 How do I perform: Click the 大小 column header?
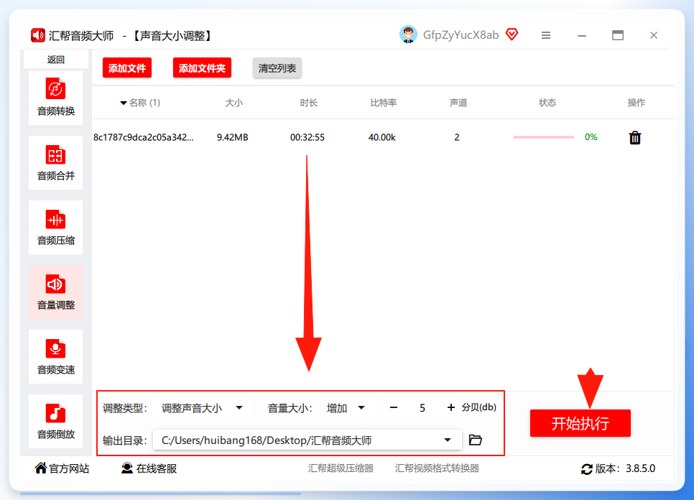click(234, 103)
